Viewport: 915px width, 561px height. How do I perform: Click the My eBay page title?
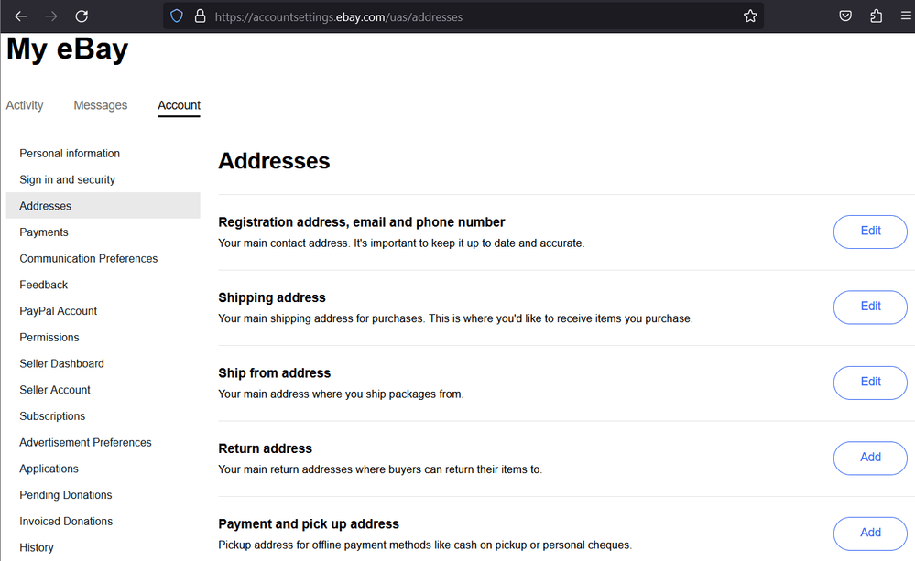(67, 49)
